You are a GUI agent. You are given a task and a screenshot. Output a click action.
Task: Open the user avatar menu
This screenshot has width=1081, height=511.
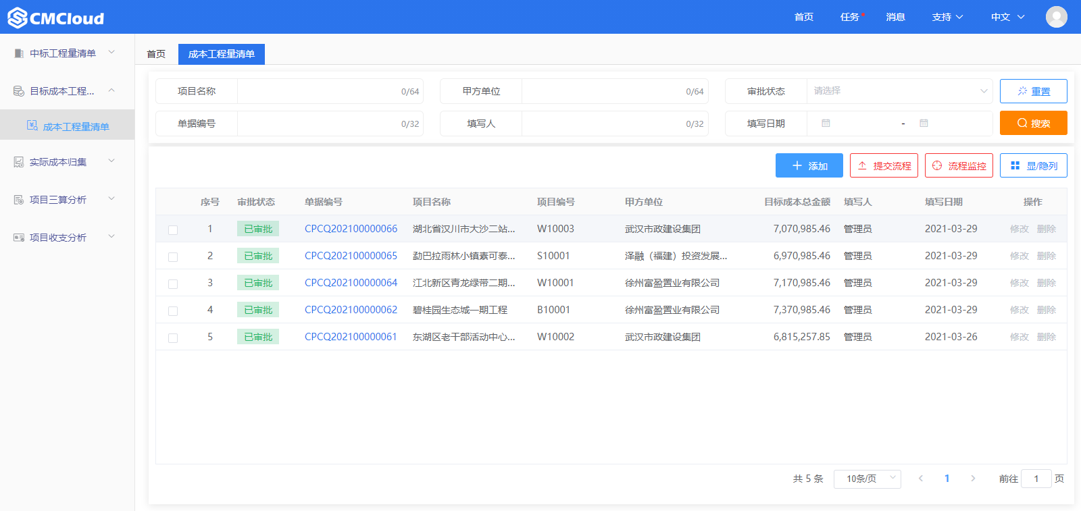click(x=1056, y=17)
